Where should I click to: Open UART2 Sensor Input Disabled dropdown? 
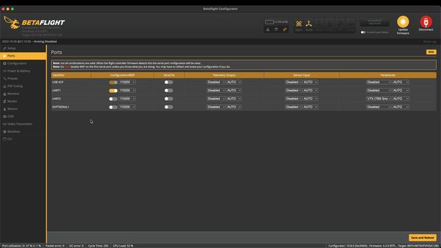coord(294,99)
